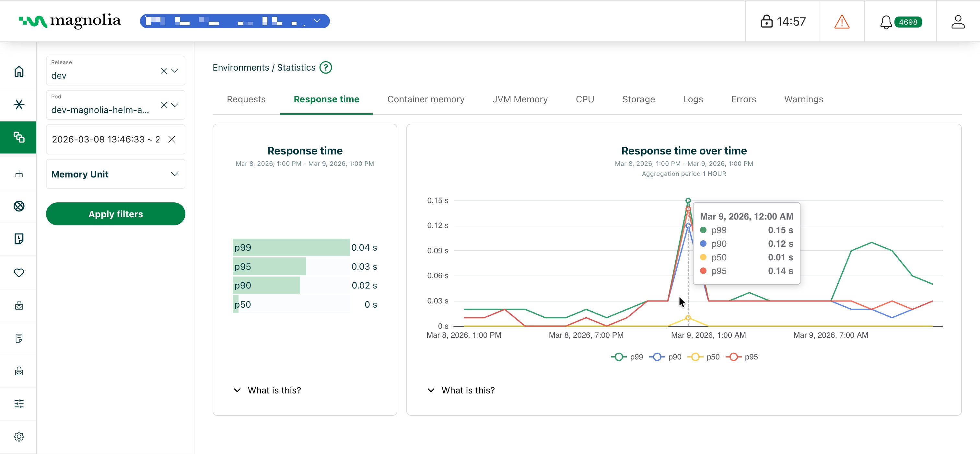This screenshot has height=454, width=980.
Task: Click the p50 bar showing 0 s
Action: pos(236,305)
